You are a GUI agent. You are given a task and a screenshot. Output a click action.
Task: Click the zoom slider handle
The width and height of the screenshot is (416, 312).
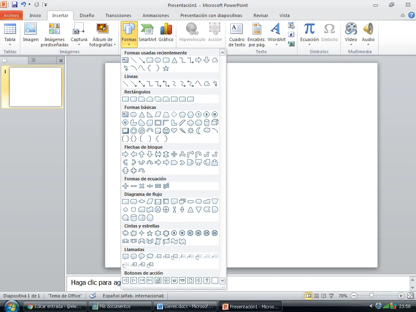(x=371, y=296)
